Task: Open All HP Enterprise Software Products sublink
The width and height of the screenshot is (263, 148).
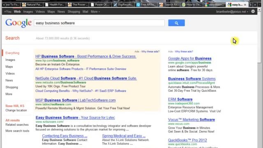Action: tap(59, 69)
